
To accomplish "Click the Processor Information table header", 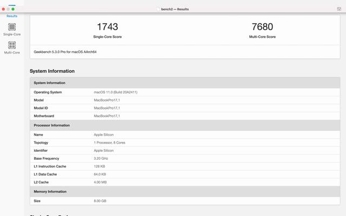I will (x=185, y=125).
